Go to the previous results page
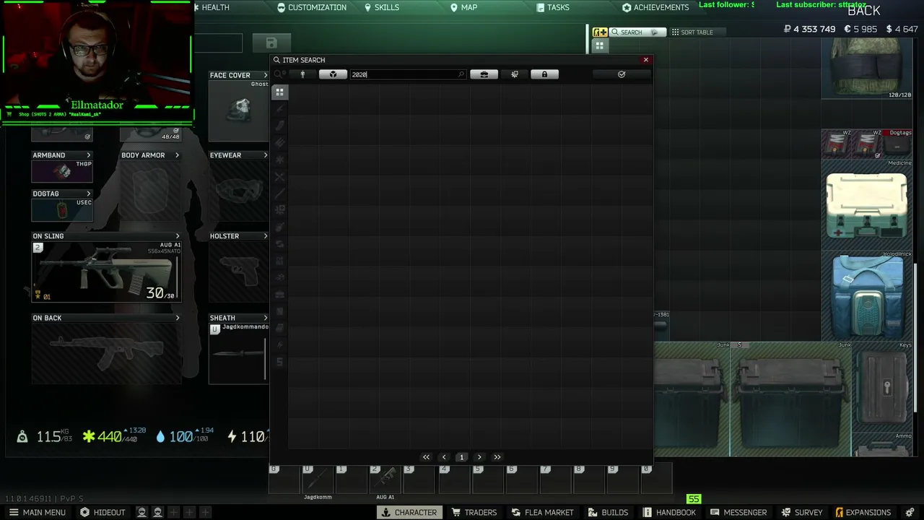924x520 pixels. (x=444, y=457)
